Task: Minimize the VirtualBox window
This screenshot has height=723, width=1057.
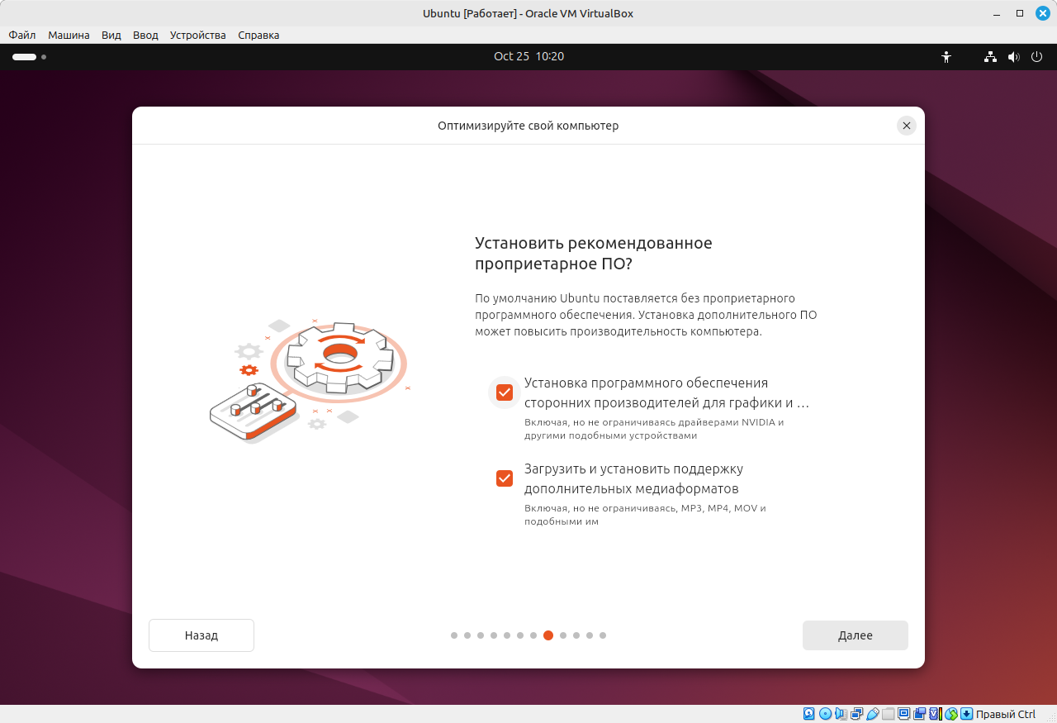Action: (998, 13)
